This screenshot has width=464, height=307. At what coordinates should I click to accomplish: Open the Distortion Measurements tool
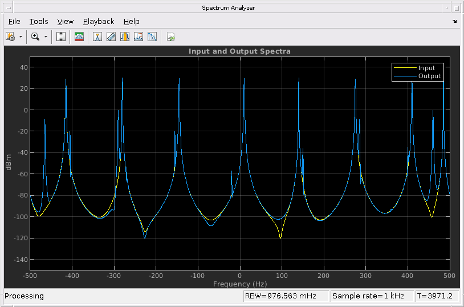coord(139,37)
